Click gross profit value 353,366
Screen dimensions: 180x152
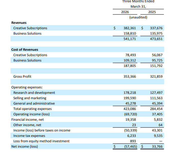[x=130, y=77]
